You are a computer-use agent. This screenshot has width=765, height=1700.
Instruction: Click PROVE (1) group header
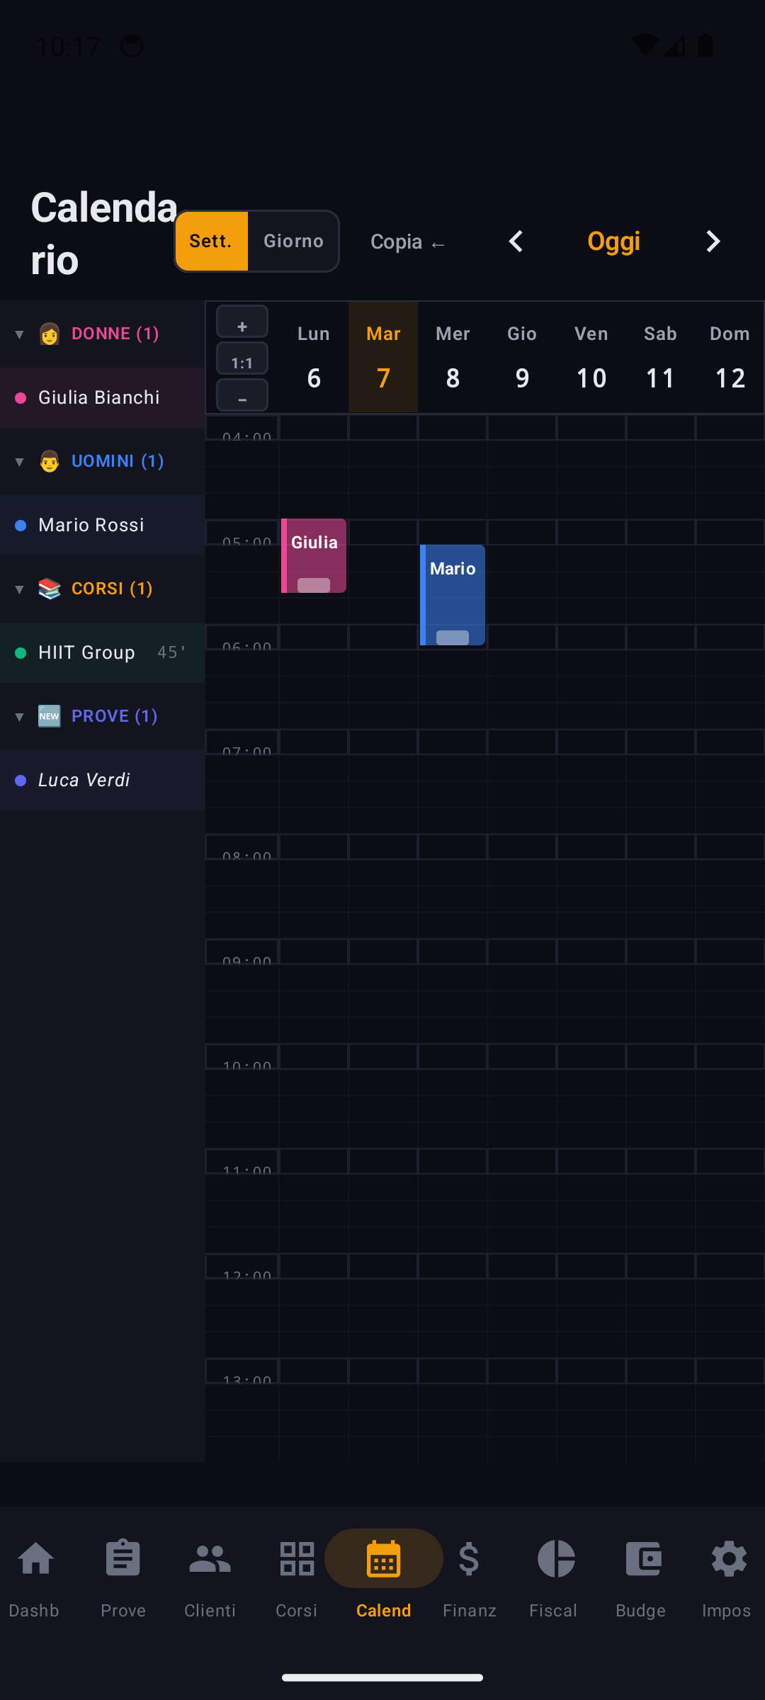pyautogui.click(x=103, y=716)
